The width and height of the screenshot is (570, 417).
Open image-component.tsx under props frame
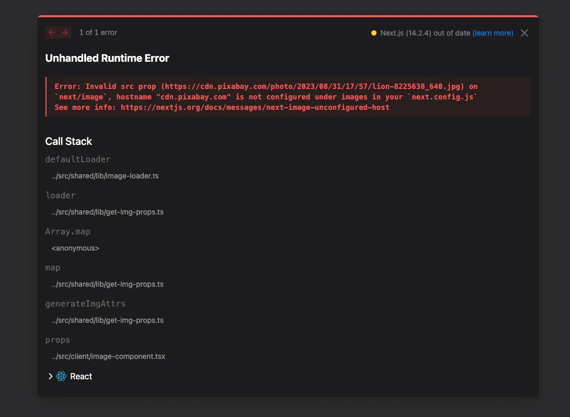click(108, 357)
